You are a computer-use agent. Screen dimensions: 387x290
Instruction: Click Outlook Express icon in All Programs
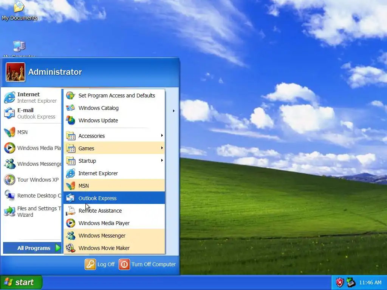click(x=71, y=198)
